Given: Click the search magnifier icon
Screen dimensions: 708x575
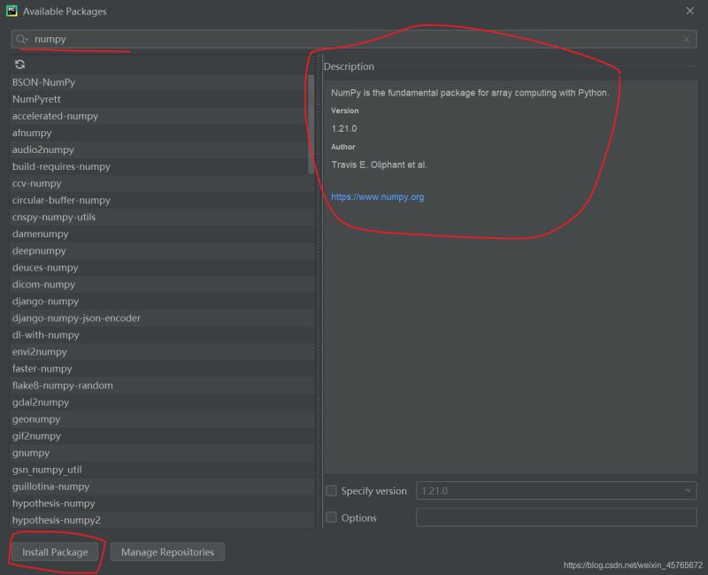Looking at the screenshot, I should coord(21,40).
